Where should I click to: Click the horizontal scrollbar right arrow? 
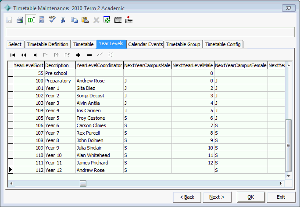click(281, 184)
